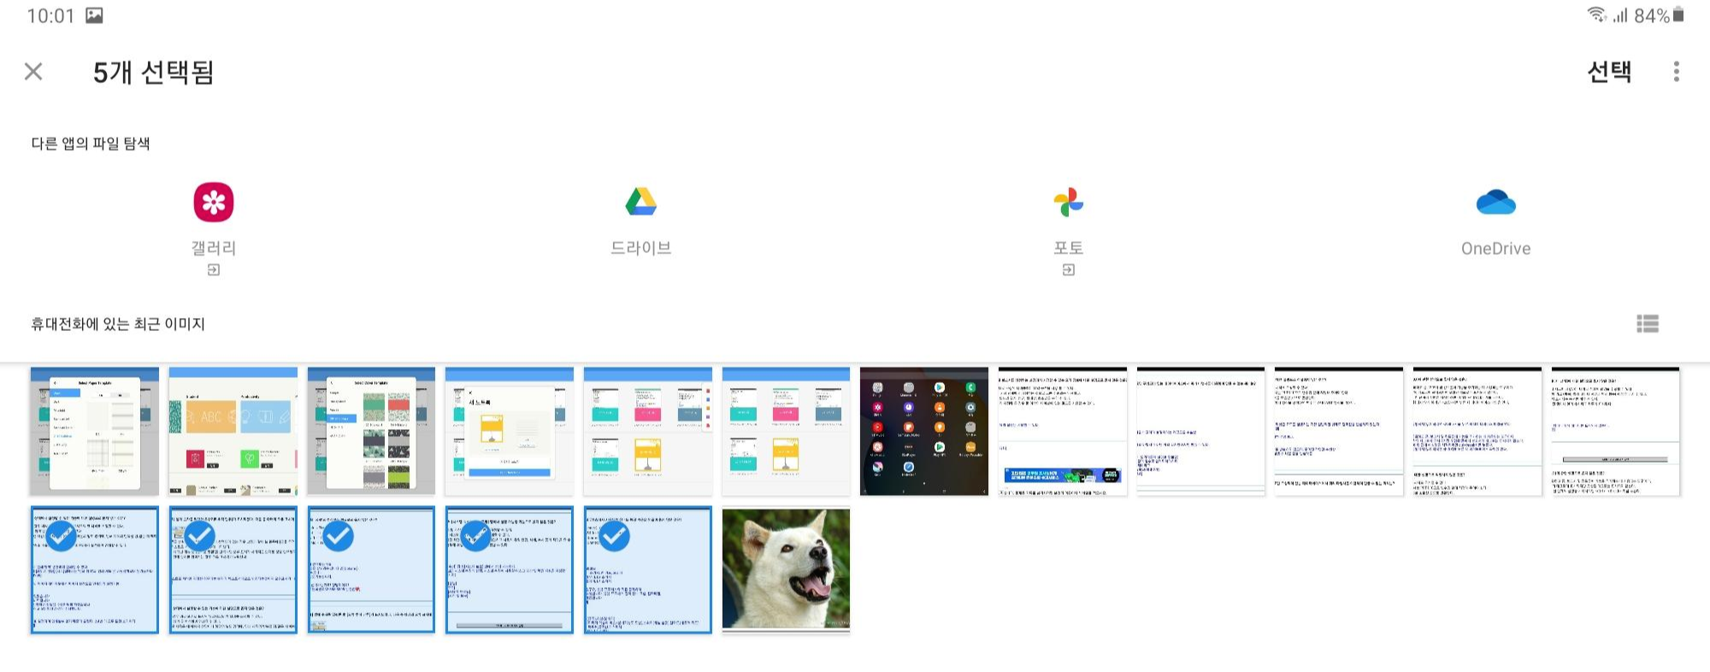Viewport: 1710px width, 672px height.
Task: Browse files from OneDrive
Action: 1495,222
